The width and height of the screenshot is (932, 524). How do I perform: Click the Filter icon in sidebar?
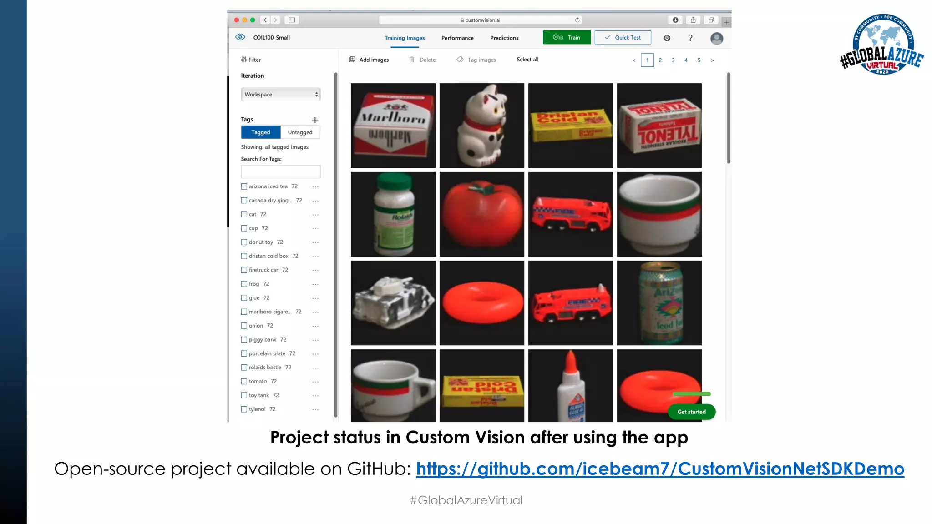click(244, 60)
